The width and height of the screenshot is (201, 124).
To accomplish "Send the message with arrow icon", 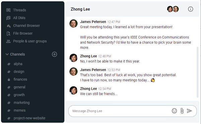I will [x=190, y=111].
